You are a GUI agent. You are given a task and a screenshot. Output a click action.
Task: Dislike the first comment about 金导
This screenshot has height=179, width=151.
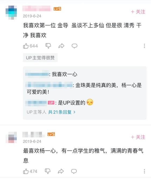[x=48, y=46]
